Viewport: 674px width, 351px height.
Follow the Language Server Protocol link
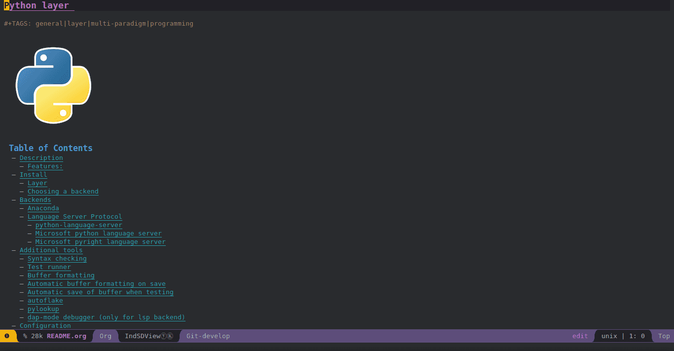(75, 217)
